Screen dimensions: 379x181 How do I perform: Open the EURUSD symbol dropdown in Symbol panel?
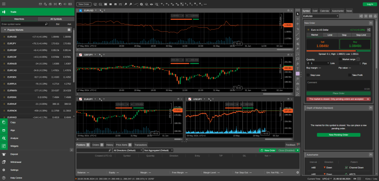pos(321,16)
